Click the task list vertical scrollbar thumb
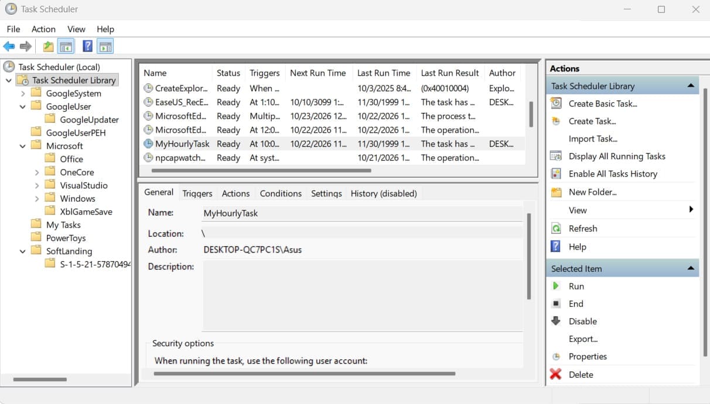Viewport: 710px width, 404px height. pos(531,113)
